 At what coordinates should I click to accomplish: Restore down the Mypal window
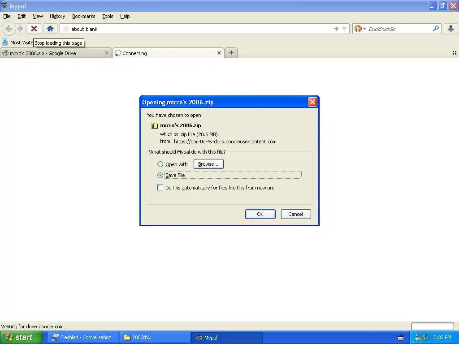[x=442, y=5]
